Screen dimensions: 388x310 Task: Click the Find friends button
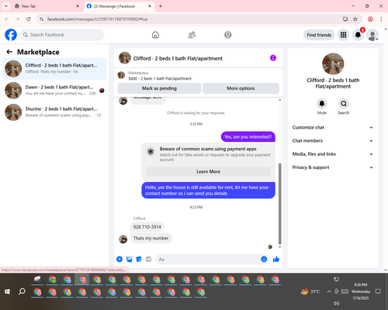point(319,35)
